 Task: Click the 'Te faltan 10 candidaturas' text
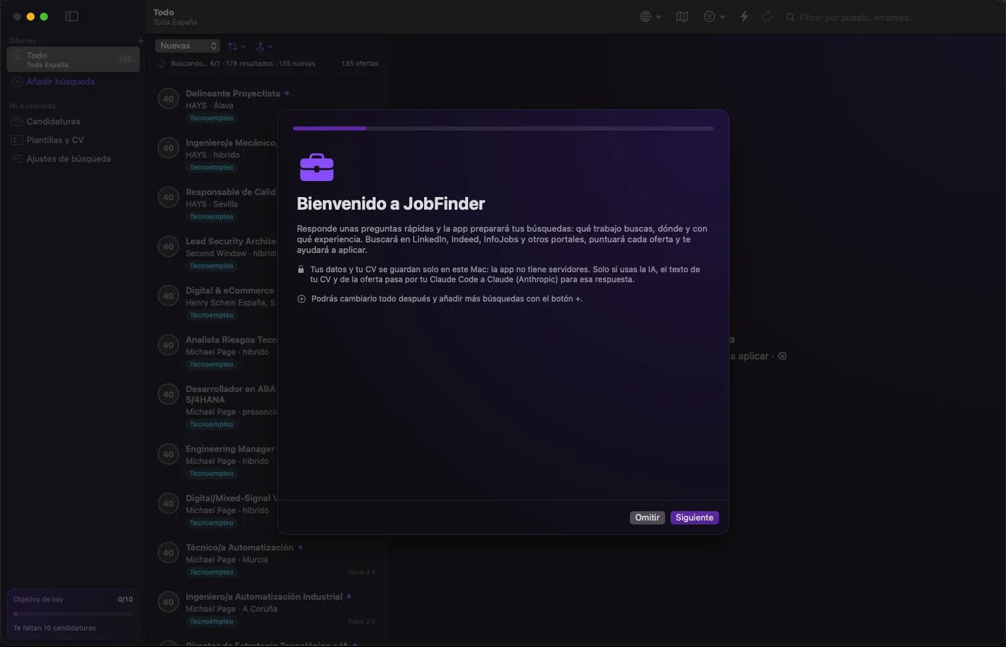coord(55,628)
